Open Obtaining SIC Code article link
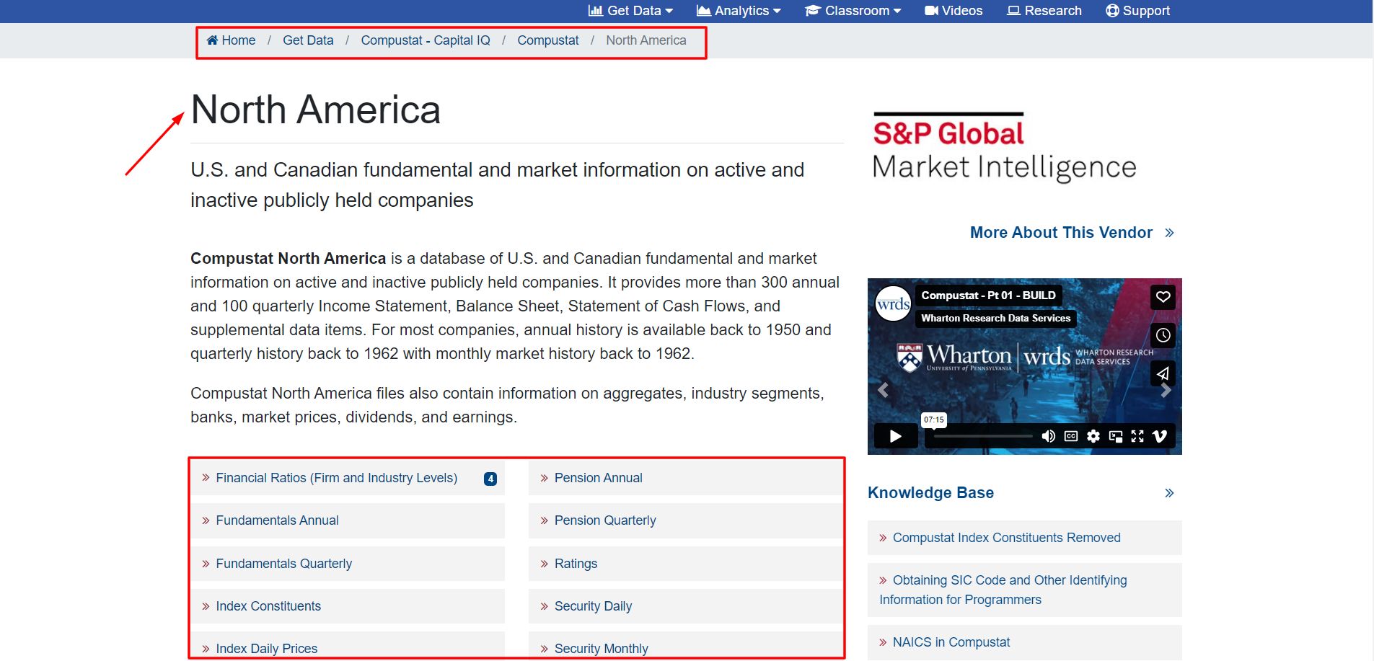The image size is (1374, 661). pyautogui.click(x=1003, y=590)
